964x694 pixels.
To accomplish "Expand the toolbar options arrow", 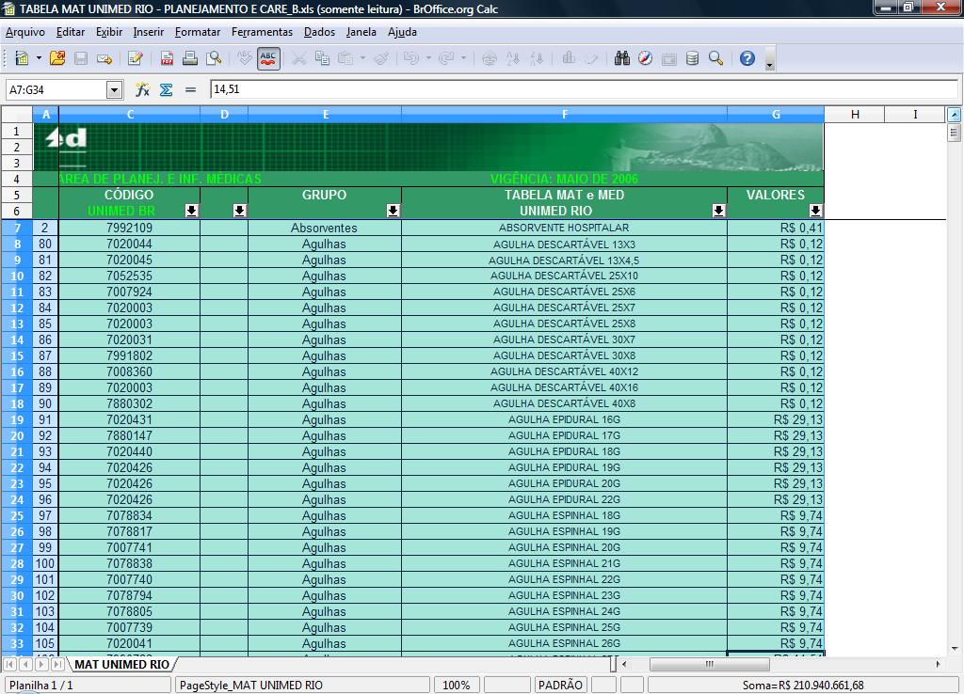I will [x=770, y=59].
